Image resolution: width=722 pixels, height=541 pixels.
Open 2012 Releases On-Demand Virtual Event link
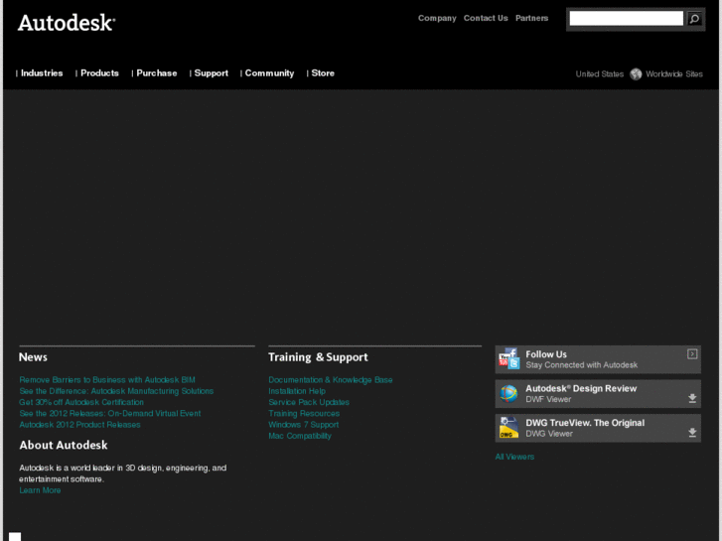tap(110, 414)
